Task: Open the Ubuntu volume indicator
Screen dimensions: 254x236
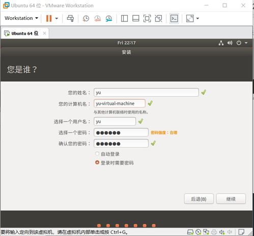Action: click(x=230, y=43)
